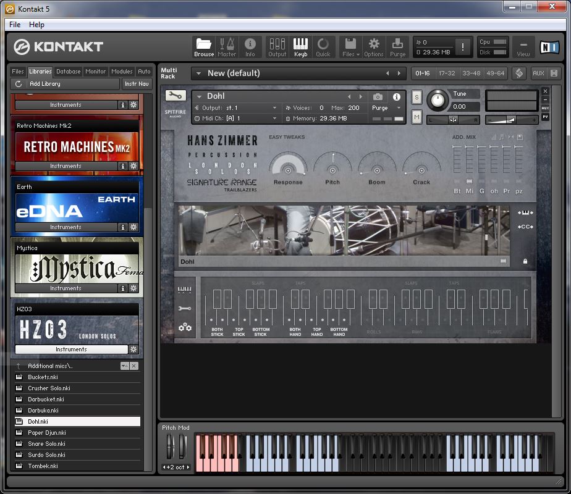Open Instruments under Retro Machines Mk2
Image resolution: width=571 pixels, height=494 pixels.
66,166
